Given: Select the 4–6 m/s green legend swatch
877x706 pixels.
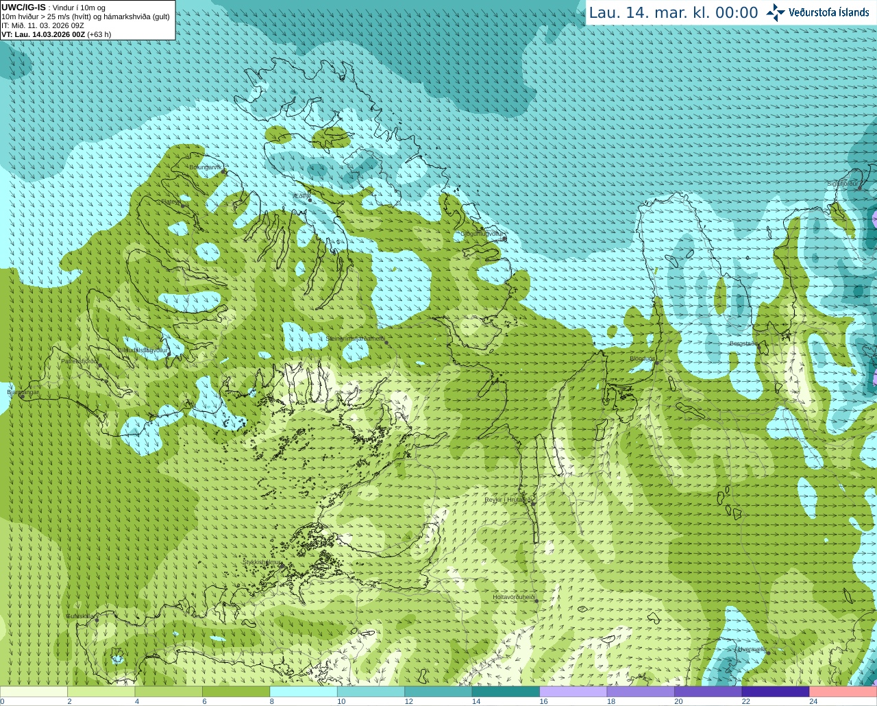Looking at the screenshot, I should click(169, 692).
